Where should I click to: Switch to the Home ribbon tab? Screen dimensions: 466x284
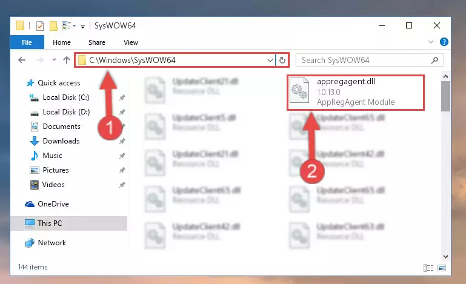click(x=62, y=42)
